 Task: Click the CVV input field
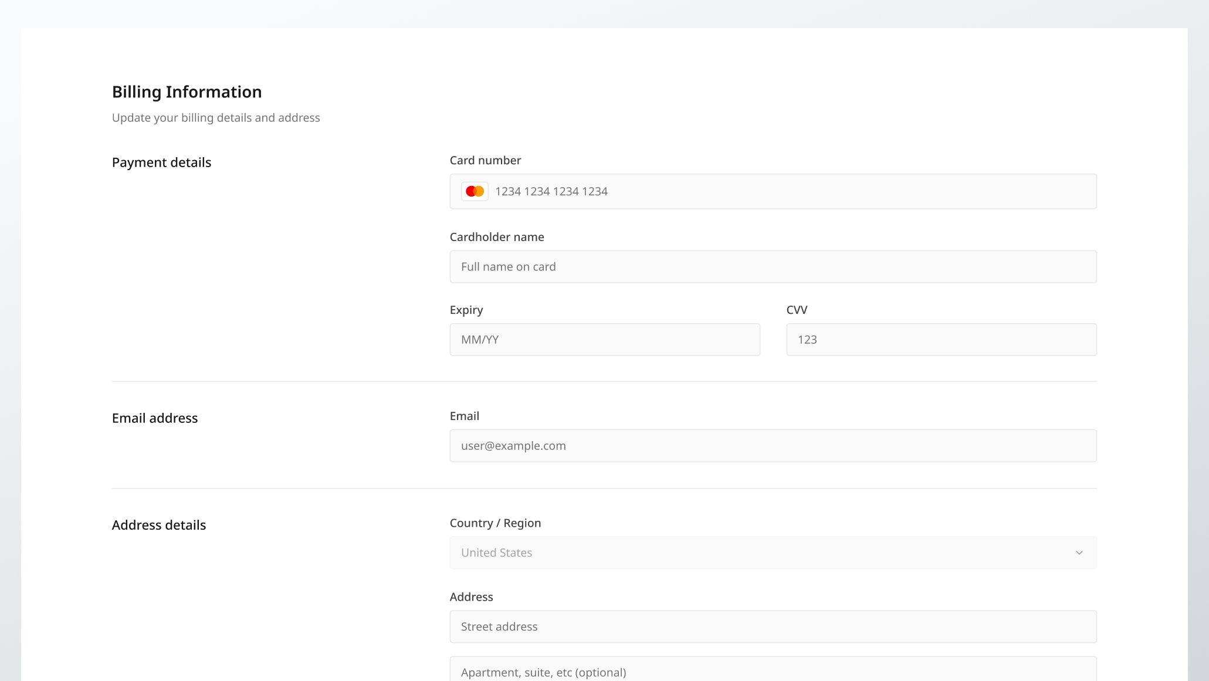pos(942,340)
